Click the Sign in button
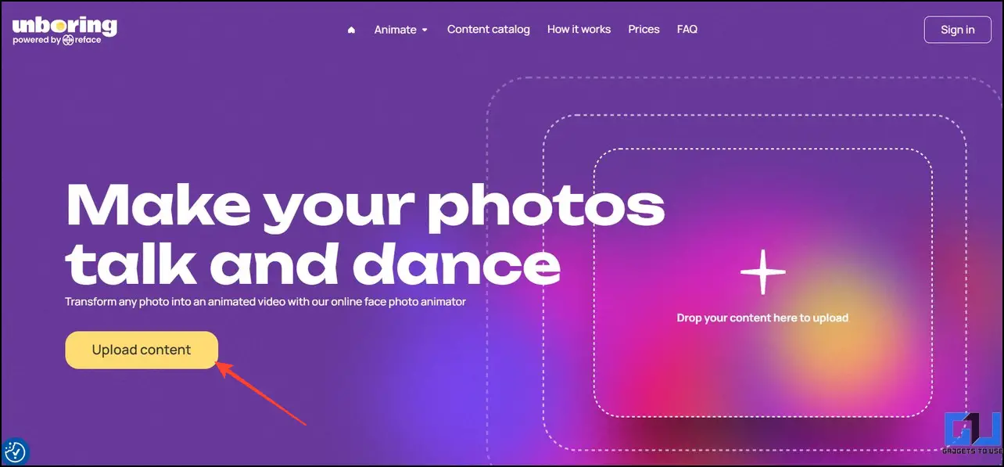Image resolution: width=1004 pixels, height=467 pixels. click(958, 30)
